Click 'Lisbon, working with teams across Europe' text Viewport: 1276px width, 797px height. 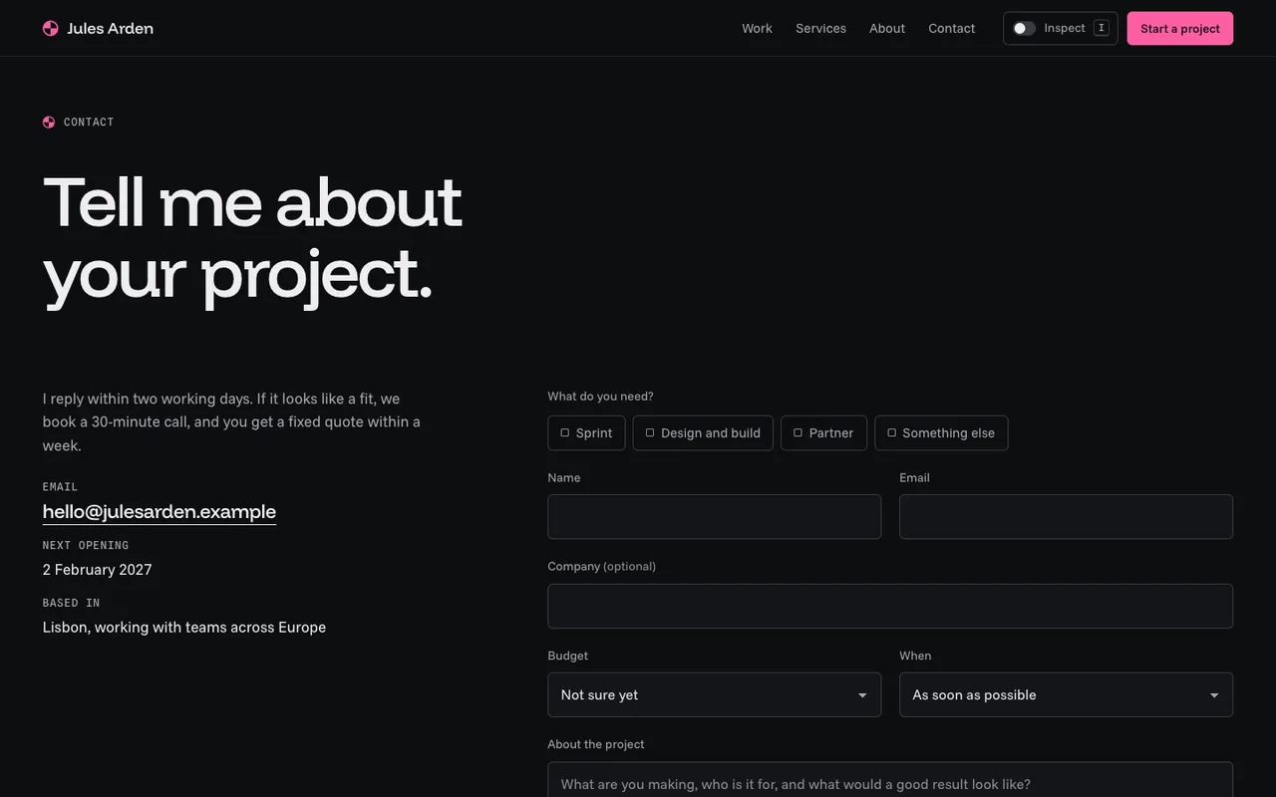tap(184, 628)
